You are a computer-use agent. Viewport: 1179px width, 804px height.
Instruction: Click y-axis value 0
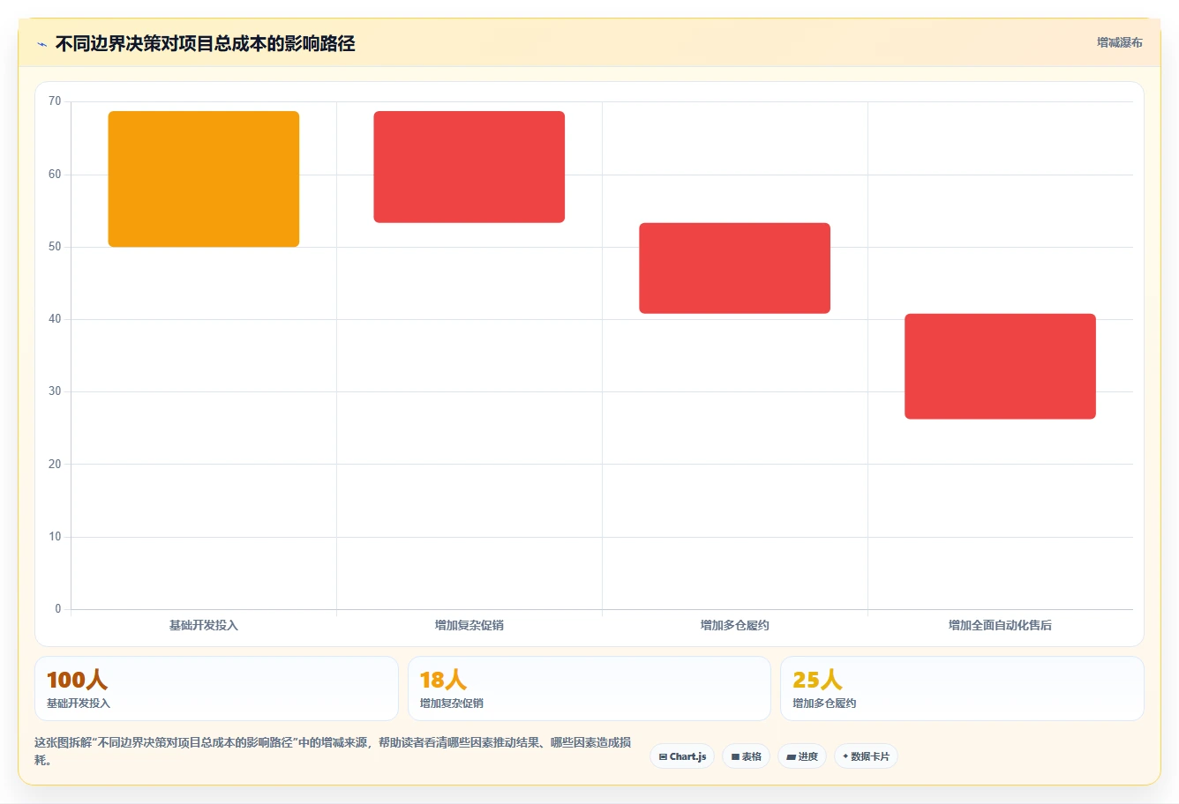[x=58, y=609]
